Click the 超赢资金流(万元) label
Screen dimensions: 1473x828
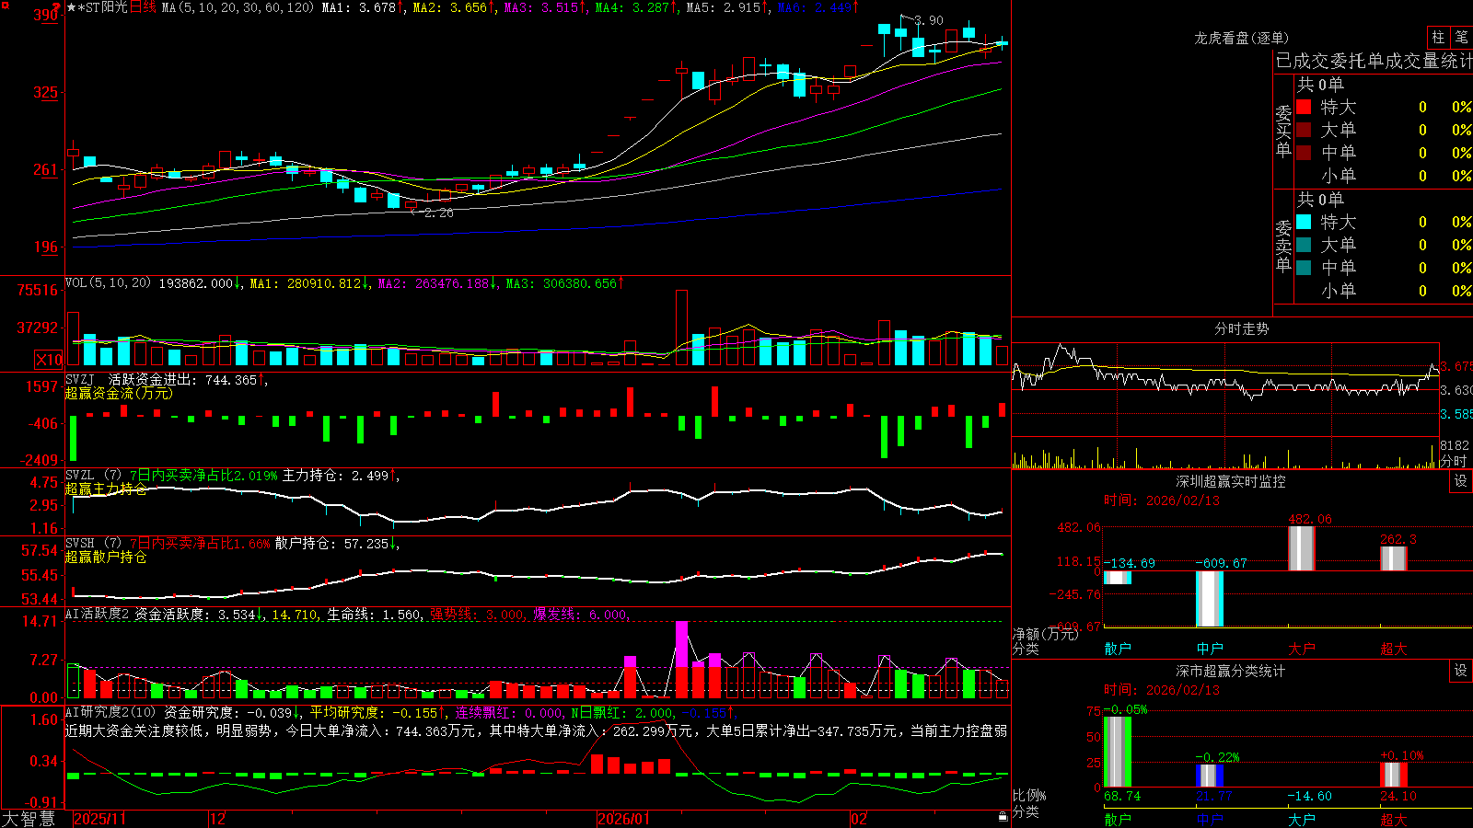click(119, 393)
